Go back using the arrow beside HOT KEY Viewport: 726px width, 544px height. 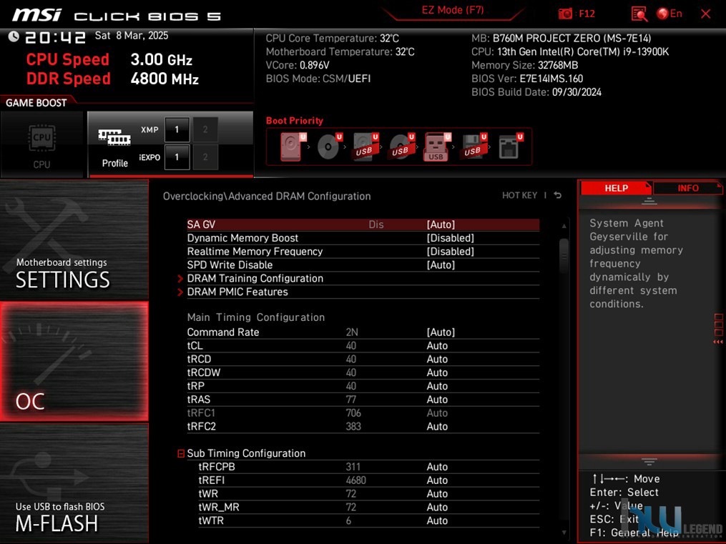[558, 195]
